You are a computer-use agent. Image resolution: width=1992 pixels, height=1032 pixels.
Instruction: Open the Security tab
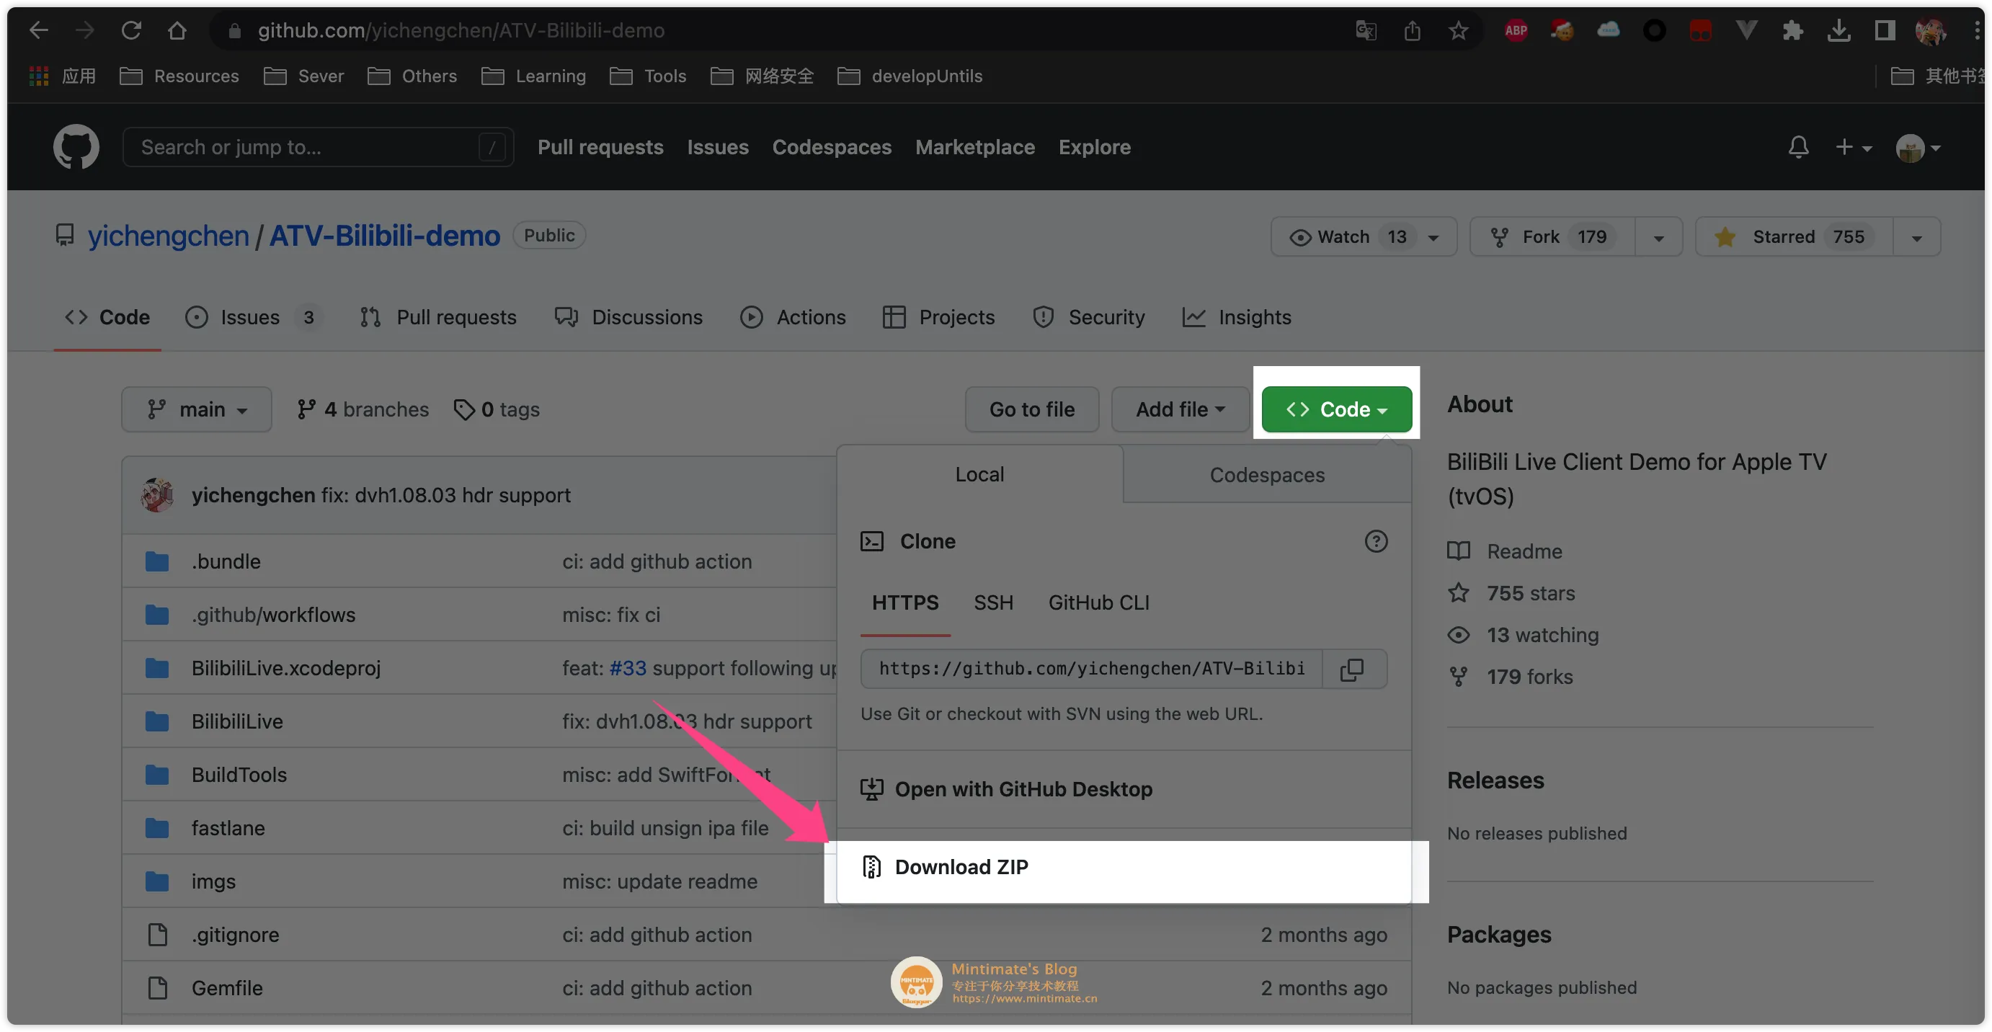point(1088,317)
